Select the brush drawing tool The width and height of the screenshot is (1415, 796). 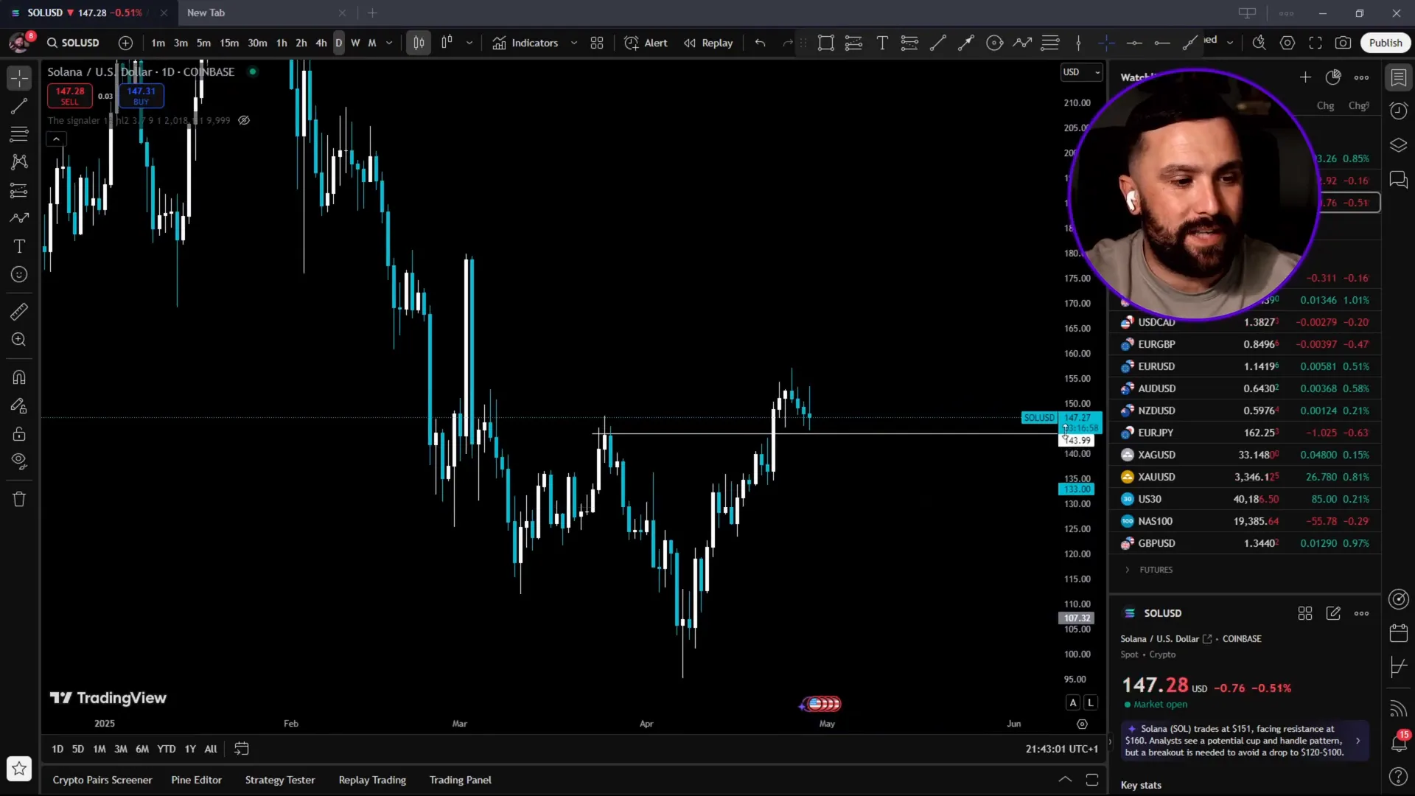tap(19, 218)
